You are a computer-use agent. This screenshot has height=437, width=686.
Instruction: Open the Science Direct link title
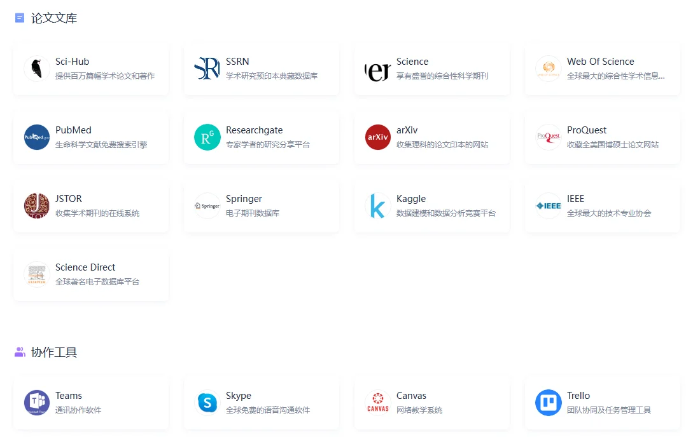pyautogui.click(x=85, y=267)
